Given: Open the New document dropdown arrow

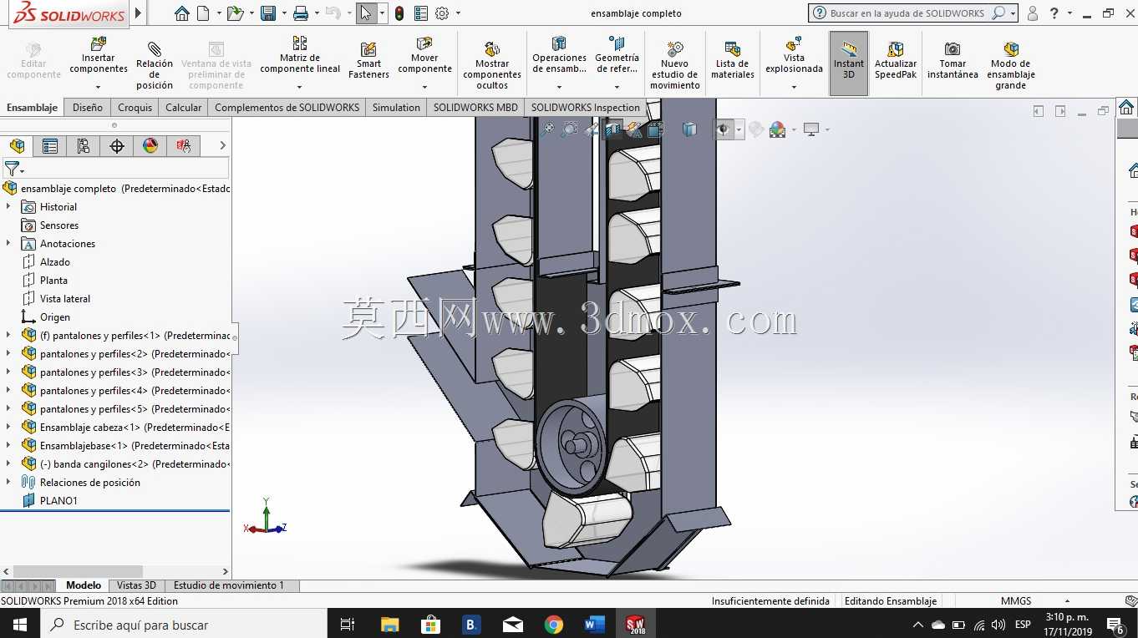Looking at the screenshot, I should [x=219, y=13].
